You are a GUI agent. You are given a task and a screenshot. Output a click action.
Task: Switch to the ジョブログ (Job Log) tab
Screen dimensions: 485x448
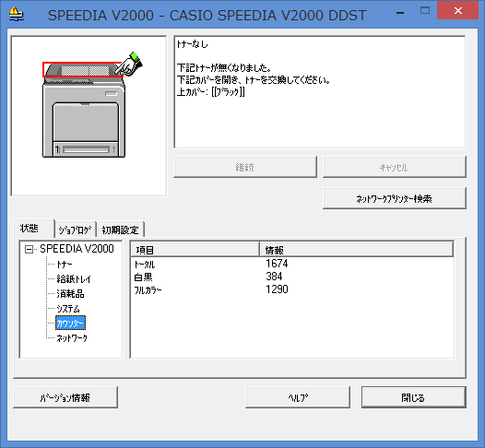pyautogui.click(x=76, y=230)
